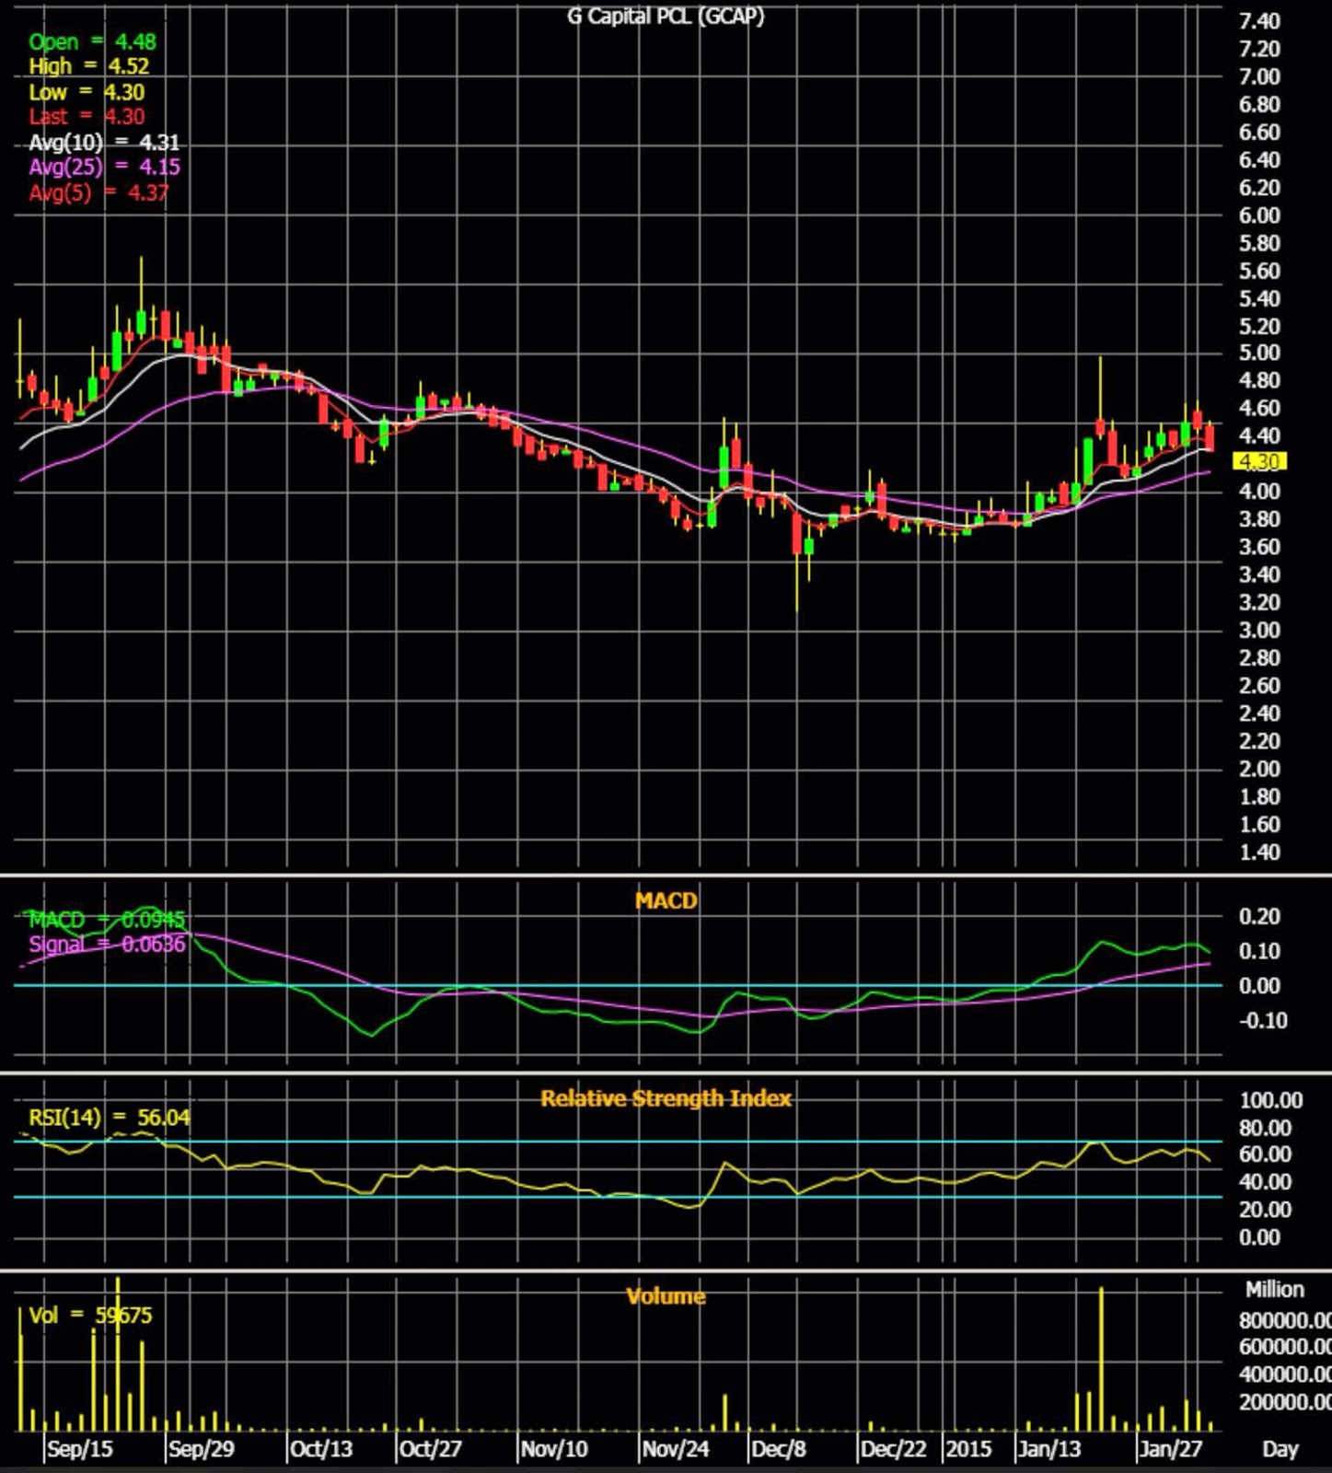Click the 800000 label on the volume axis

1285,1320
